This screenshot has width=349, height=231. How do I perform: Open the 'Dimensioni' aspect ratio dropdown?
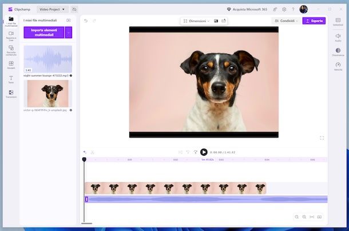[196, 21]
